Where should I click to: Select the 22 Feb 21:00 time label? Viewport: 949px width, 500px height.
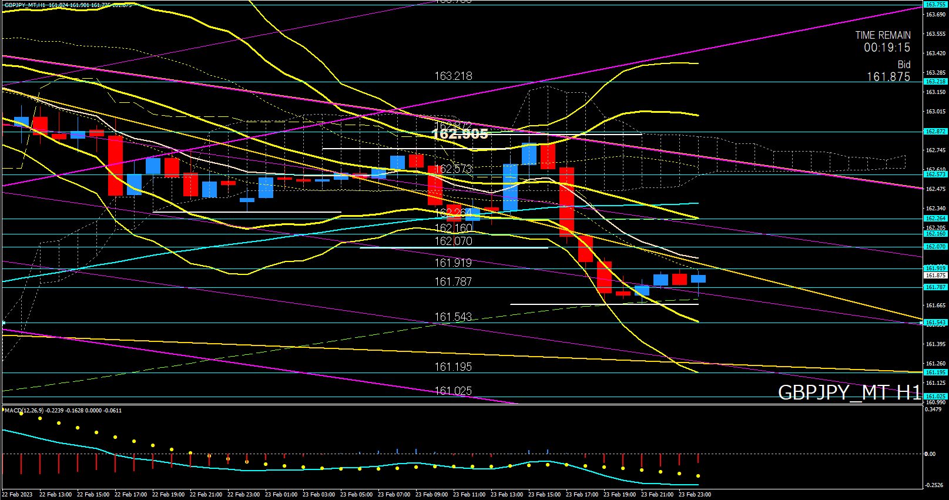point(204,495)
